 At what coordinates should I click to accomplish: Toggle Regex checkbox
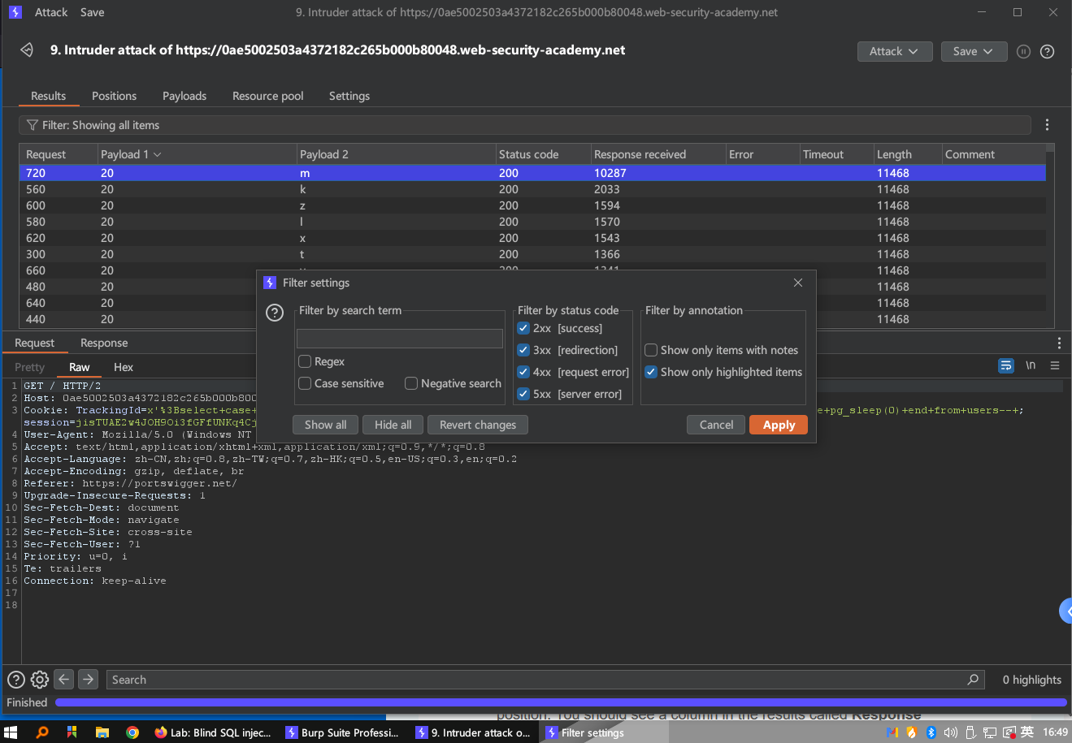(x=305, y=361)
